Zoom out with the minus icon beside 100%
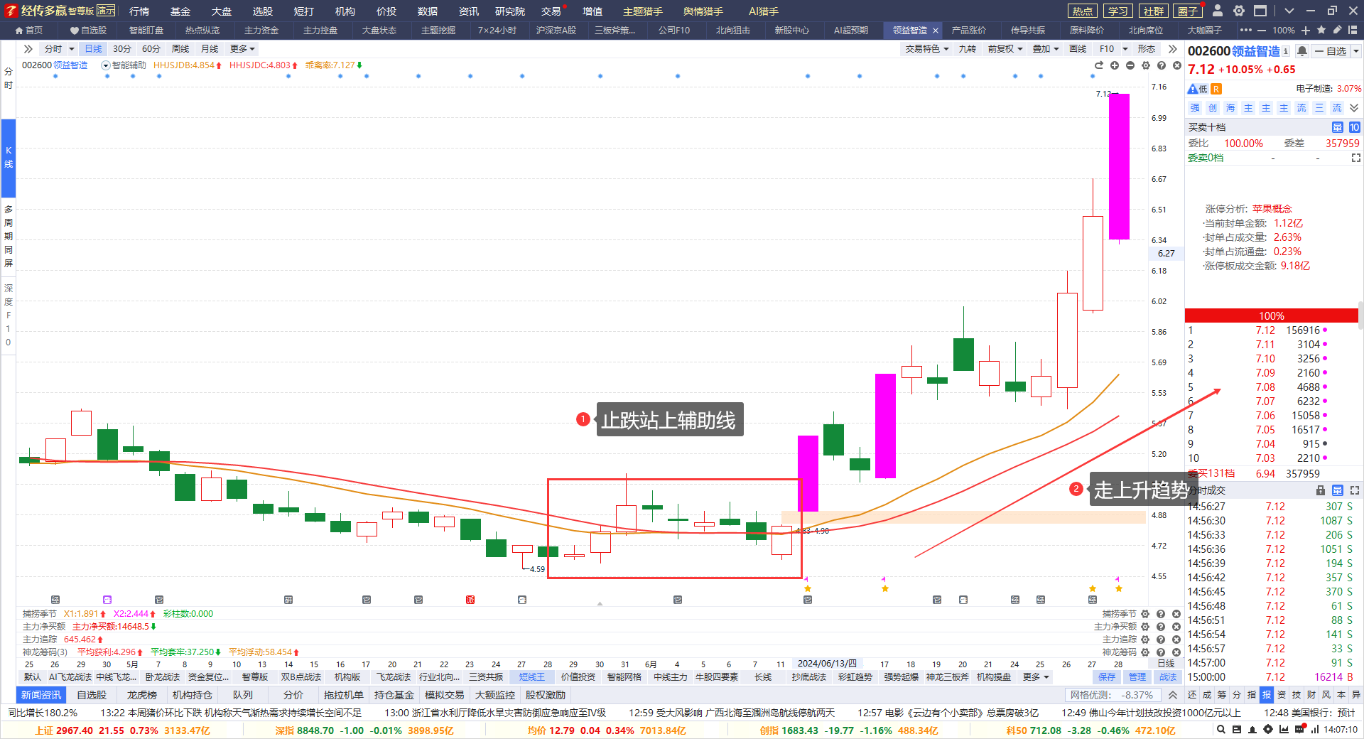 coord(1262,31)
